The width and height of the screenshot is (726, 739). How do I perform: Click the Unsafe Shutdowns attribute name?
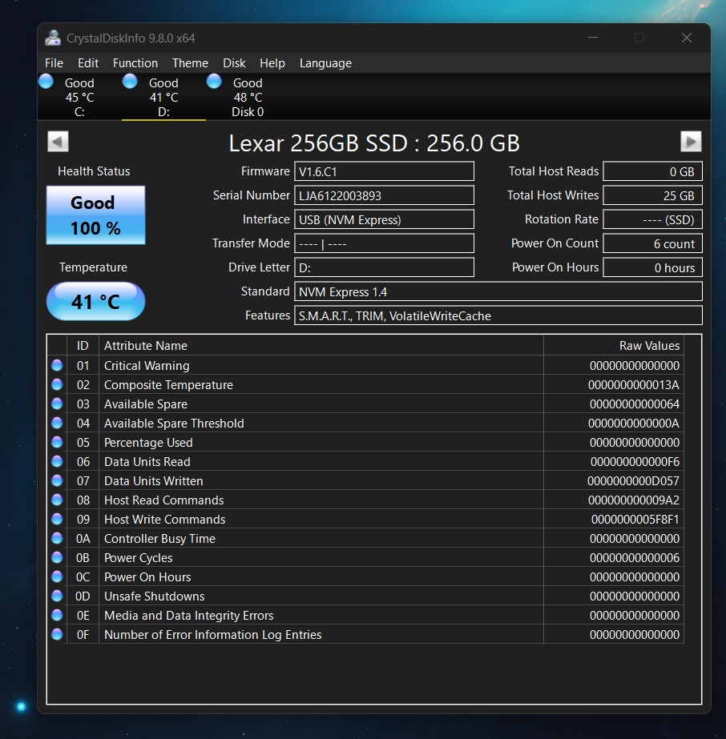click(x=155, y=596)
